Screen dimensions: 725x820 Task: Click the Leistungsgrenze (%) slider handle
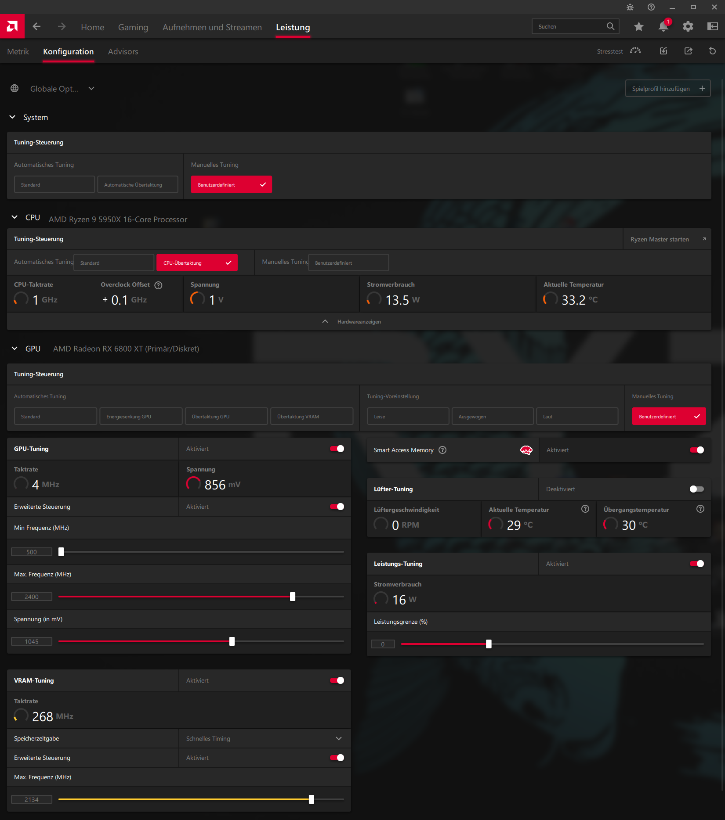(x=489, y=644)
